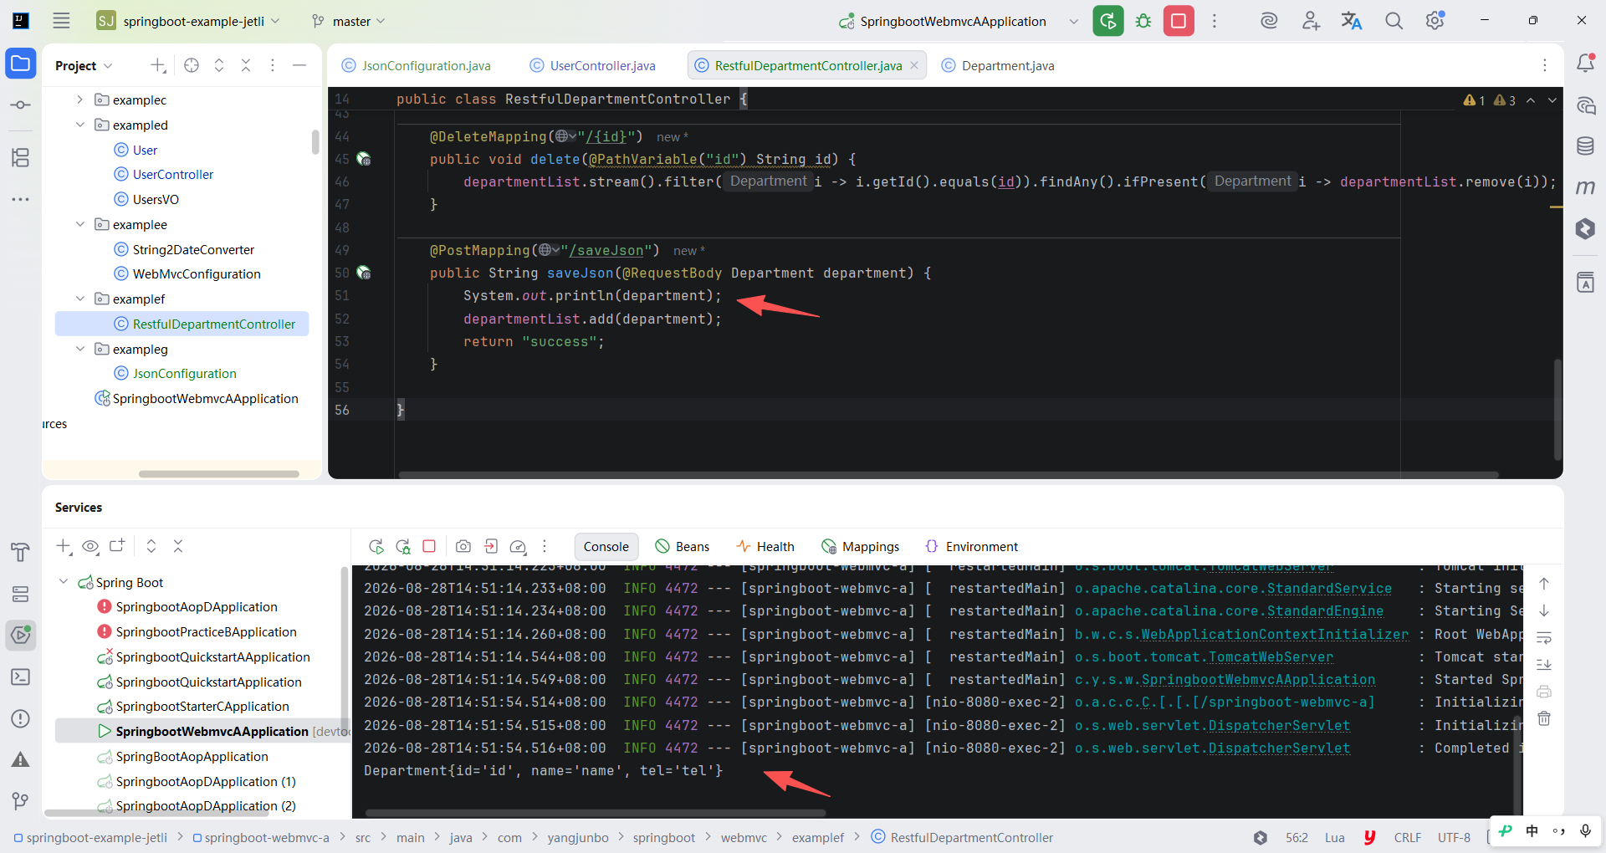Open IDE settings gear

pos(1435,21)
